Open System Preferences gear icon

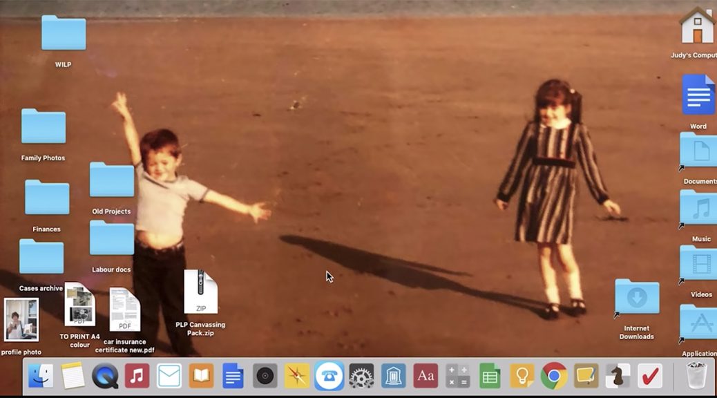[361, 376]
